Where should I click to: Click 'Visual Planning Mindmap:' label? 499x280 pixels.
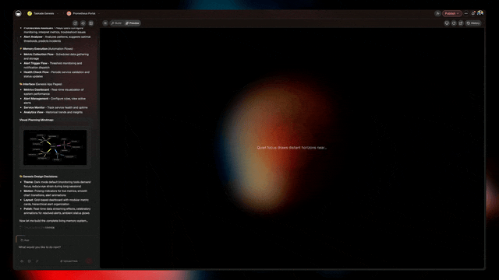[x=37, y=120]
